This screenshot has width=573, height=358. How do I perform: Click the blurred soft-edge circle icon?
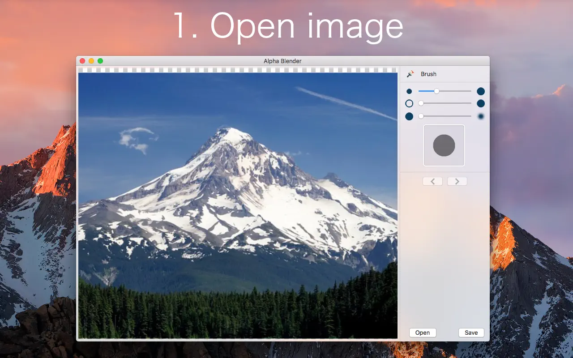(x=481, y=116)
